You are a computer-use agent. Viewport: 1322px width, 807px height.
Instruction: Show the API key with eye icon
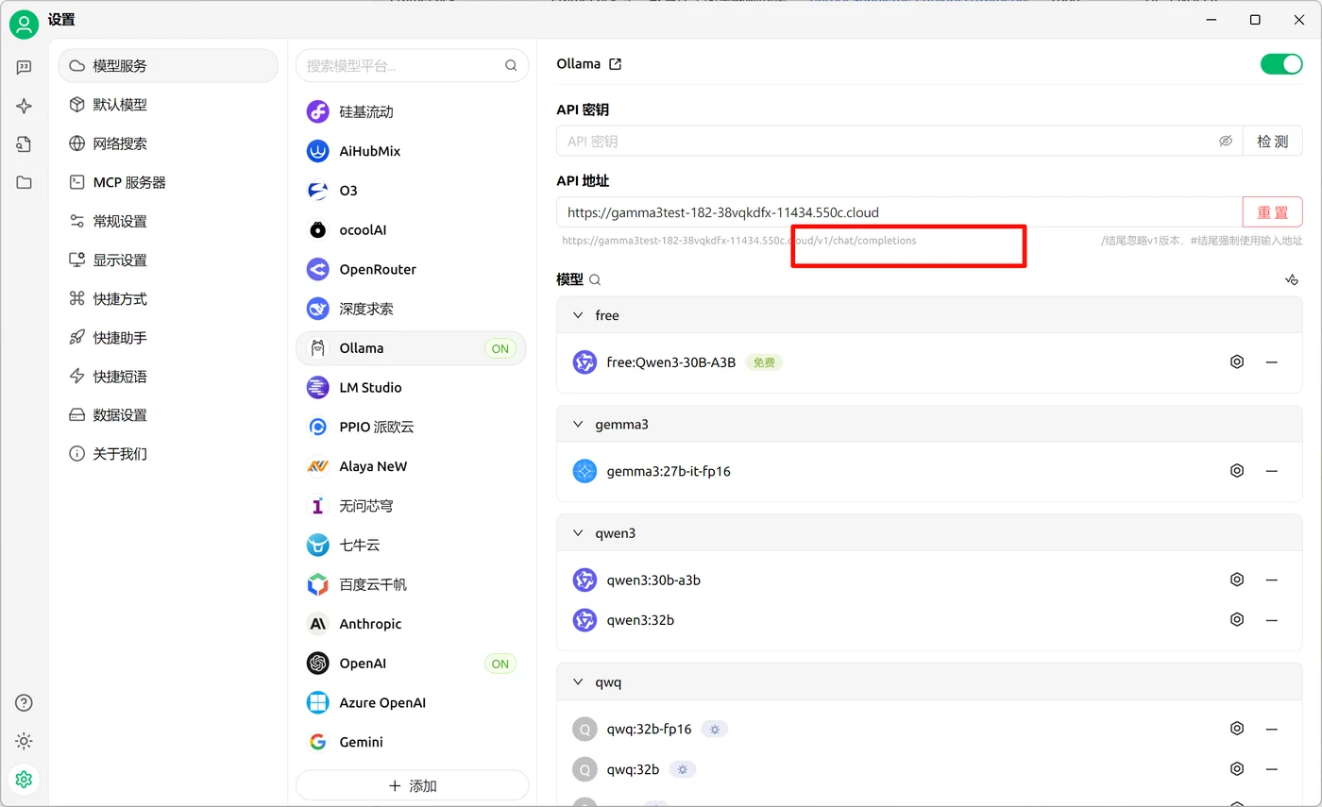point(1226,141)
